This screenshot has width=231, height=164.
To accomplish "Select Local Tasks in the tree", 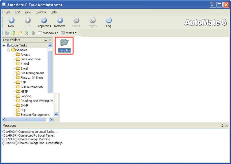I will point(19,45).
